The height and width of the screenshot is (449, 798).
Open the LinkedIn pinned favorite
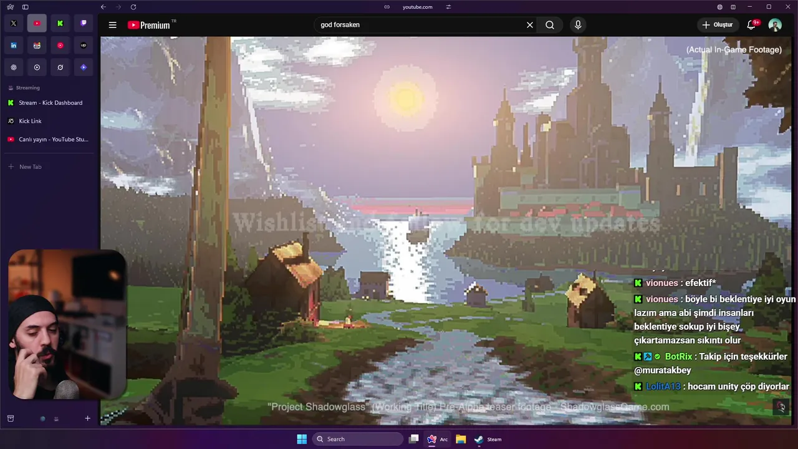pyautogui.click(x=14, y=46)
